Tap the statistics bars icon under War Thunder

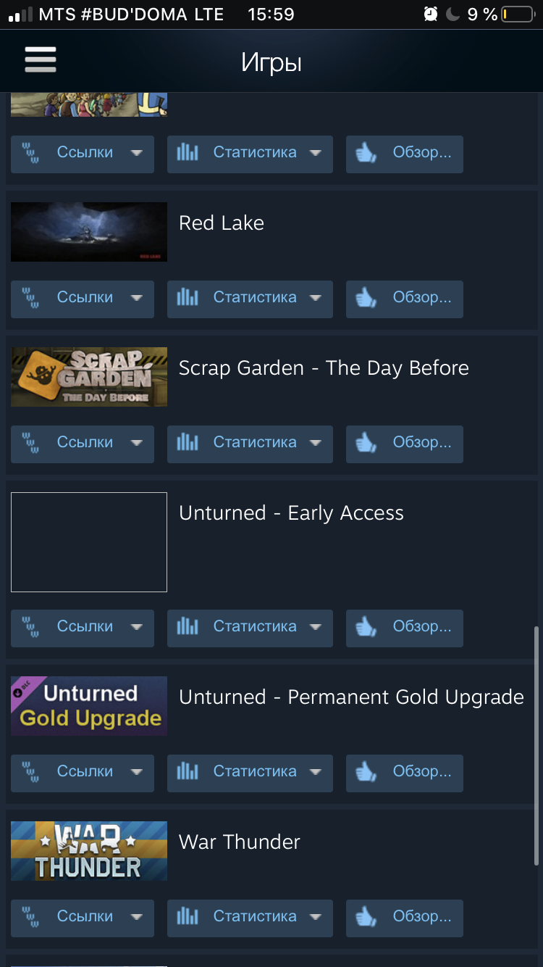tap(188, 916)
